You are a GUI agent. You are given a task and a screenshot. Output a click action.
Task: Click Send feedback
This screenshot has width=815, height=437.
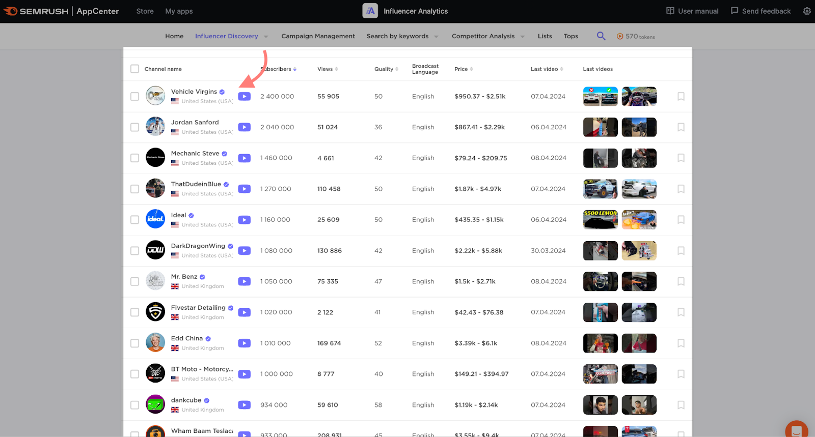[760, 11]
